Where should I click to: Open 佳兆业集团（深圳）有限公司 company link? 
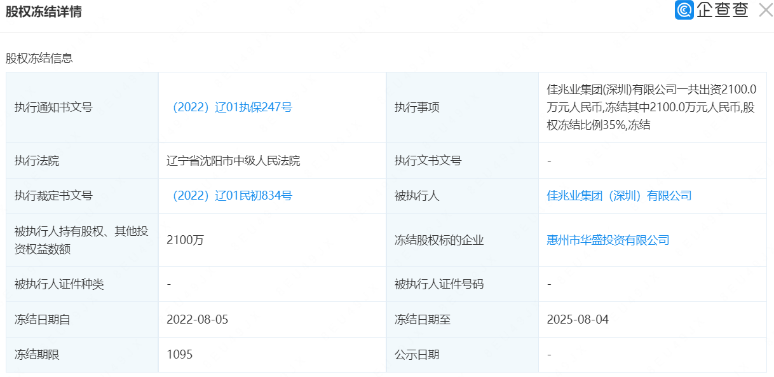point(619,196)
